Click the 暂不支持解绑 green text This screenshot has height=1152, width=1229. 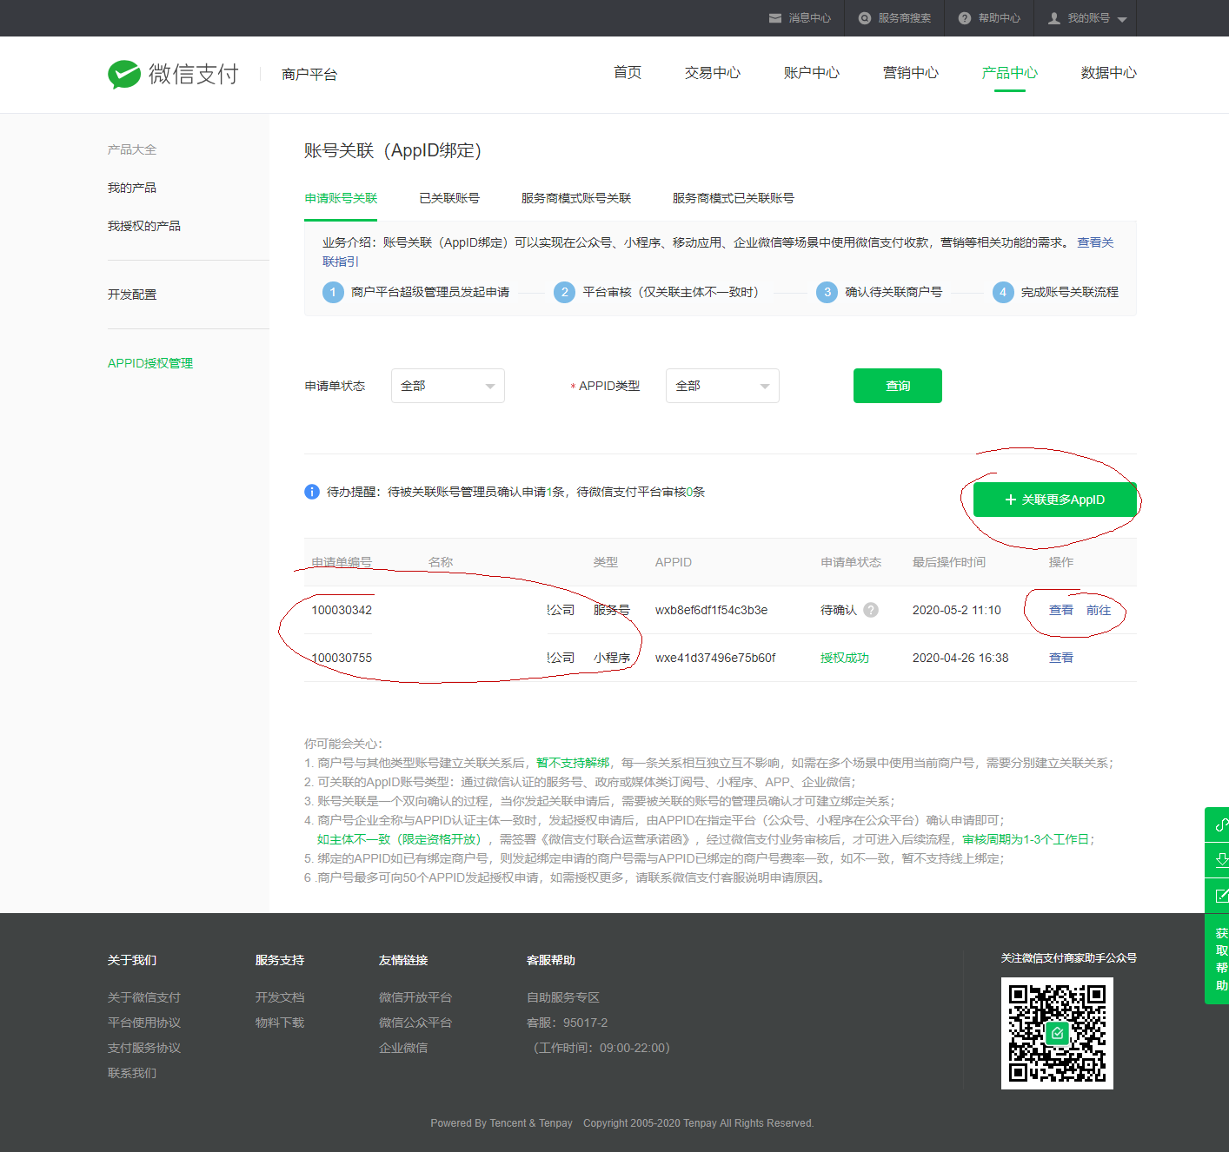573,763
